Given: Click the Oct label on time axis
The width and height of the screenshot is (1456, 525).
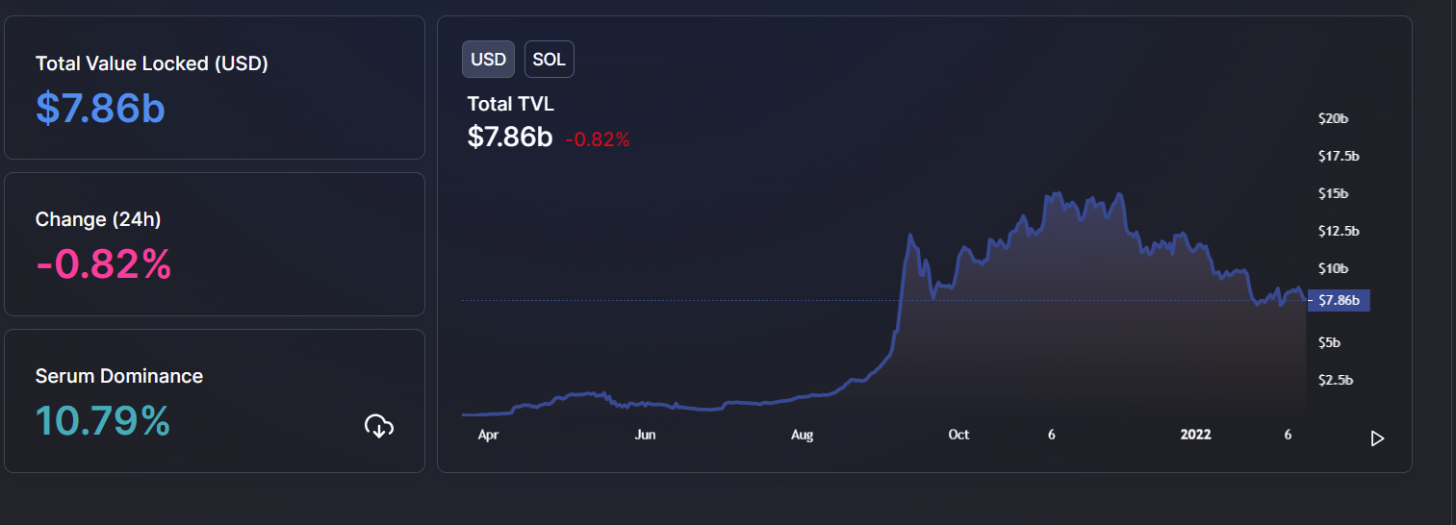Looking at the screenshot, I should (x=958, y=435).
